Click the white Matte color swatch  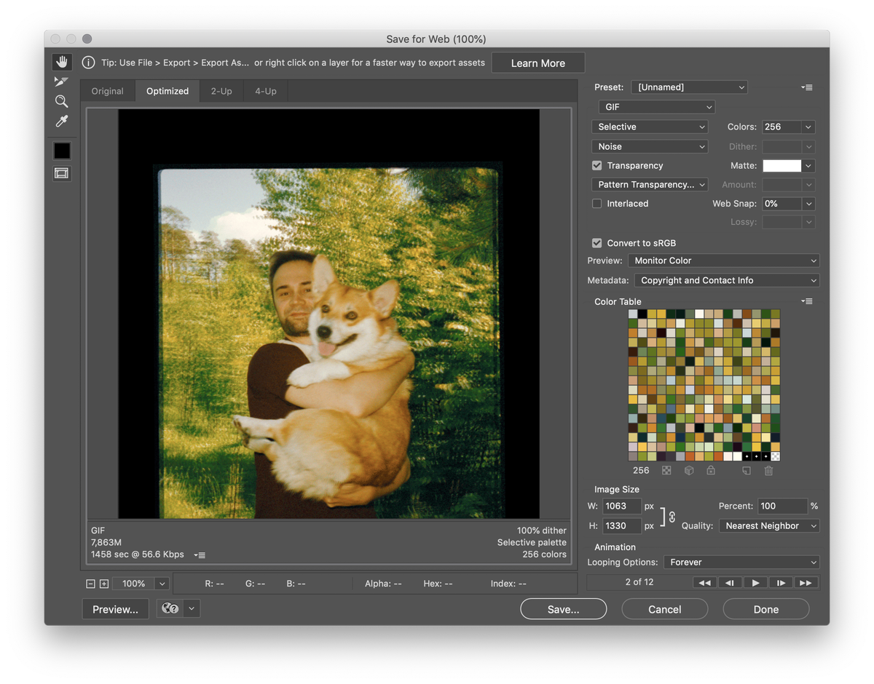[782, 166]
